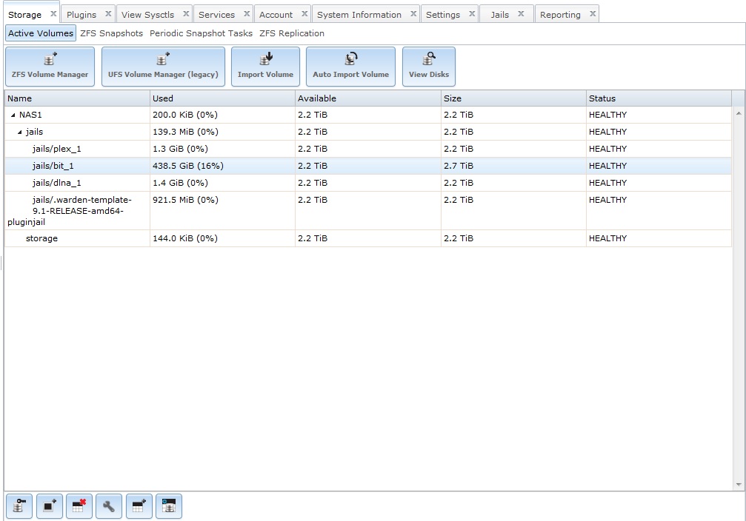Click the Auto Import Volume button
This screenshot has height=521, width=746.
[350, 67]
